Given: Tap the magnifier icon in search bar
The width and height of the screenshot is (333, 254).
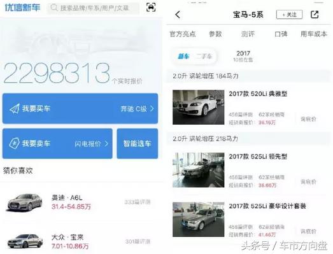Looking at the screenshot, I should coord(54,8).
